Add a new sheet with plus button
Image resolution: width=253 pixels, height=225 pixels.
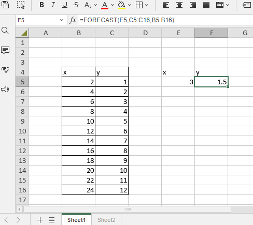(x=40, y=220)
